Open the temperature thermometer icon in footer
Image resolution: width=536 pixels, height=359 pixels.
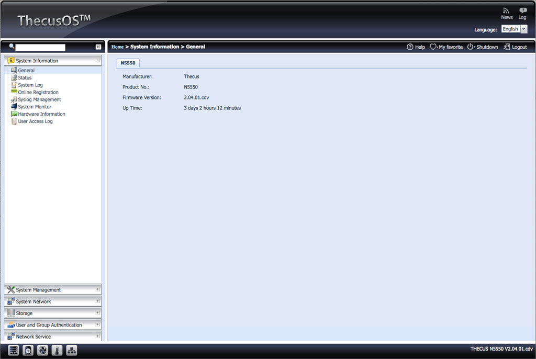[57, 351]
